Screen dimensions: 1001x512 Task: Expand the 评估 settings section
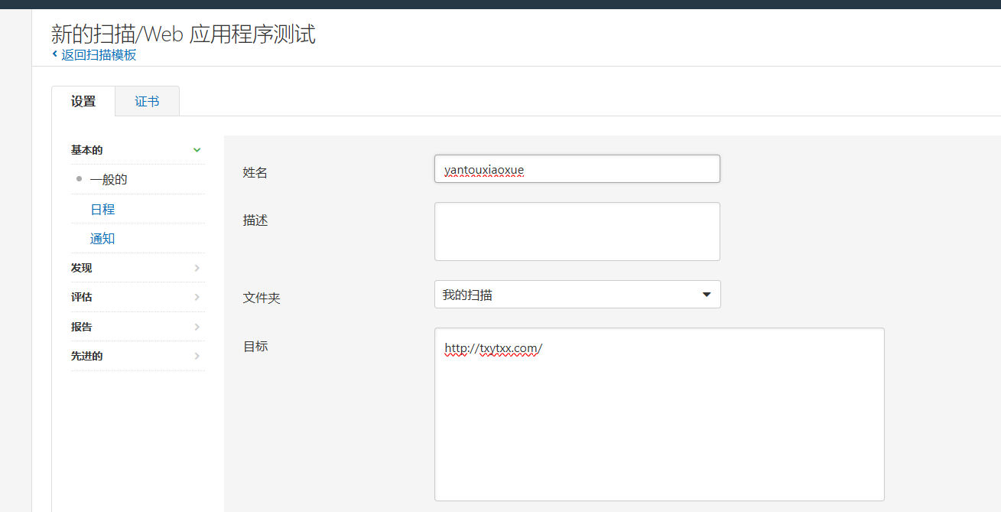coord(82,297)
